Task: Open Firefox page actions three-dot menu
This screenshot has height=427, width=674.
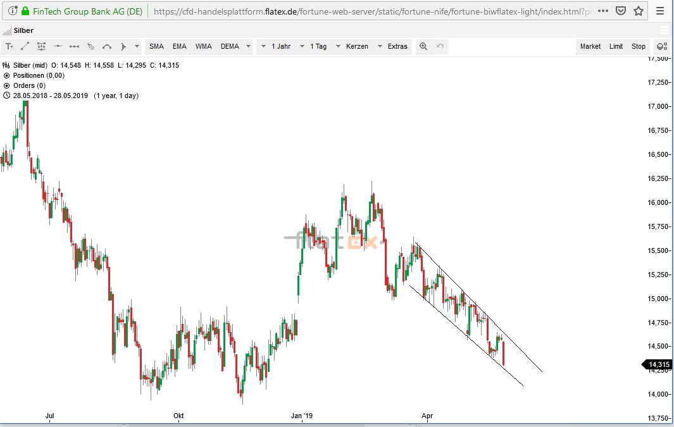Action: pos(603,11)
